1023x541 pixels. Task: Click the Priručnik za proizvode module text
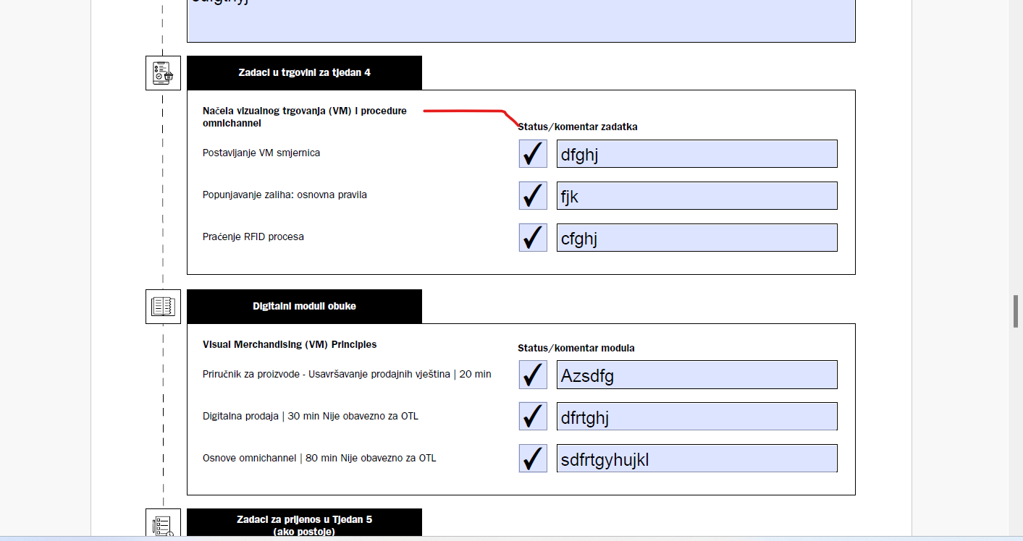(x=347, y=374)
